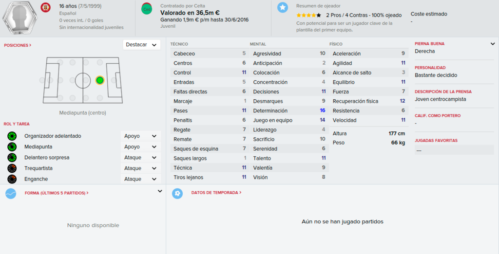Open the Ataque duty dropdown for Delantero sorpresa

coord(140,158)
